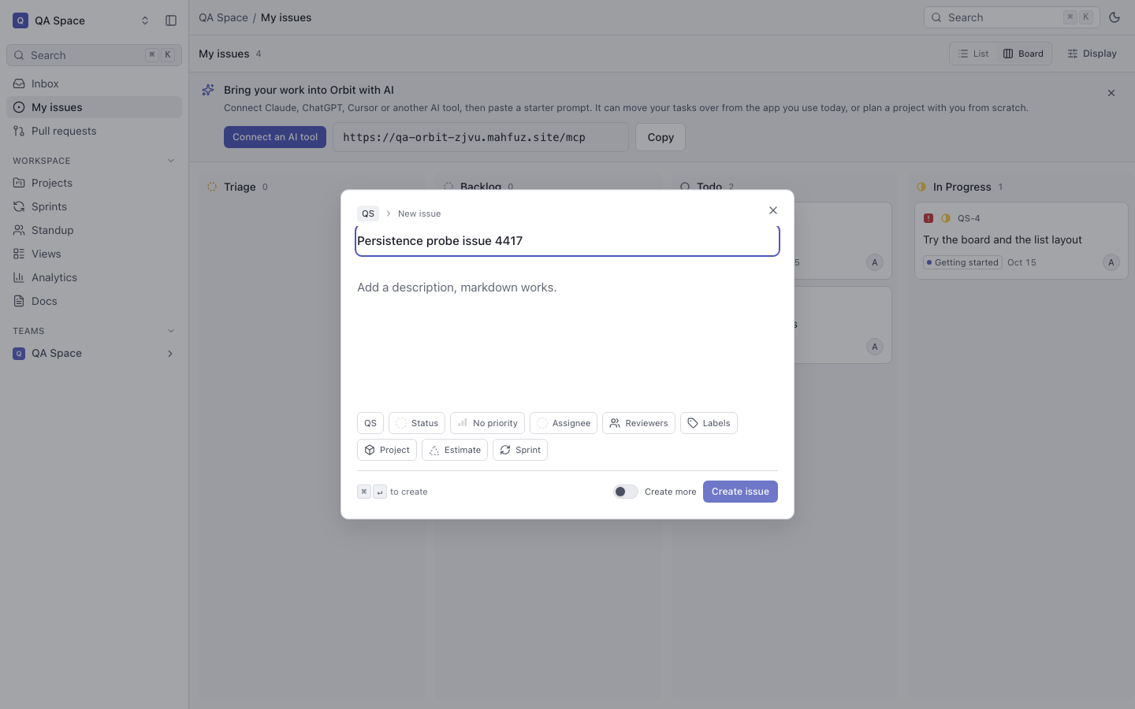Copy the MCP URL
The image size is (1135, 709).
[x=661, y=137]
